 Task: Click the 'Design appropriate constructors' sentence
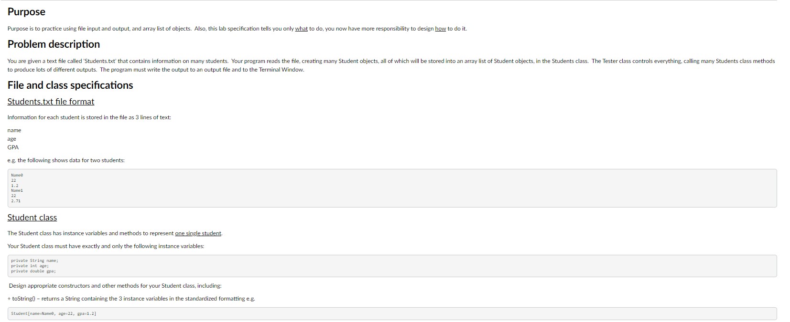(x=115, y=286)
